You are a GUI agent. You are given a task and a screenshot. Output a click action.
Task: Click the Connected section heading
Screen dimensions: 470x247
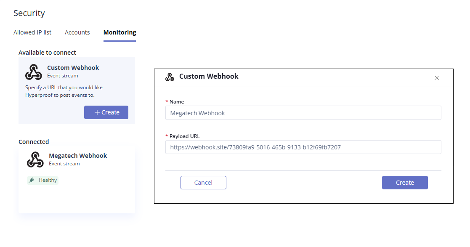[x=34, y=142]
